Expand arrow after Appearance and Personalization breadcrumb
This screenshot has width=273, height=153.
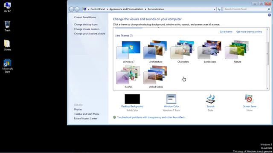coord(145,9)
